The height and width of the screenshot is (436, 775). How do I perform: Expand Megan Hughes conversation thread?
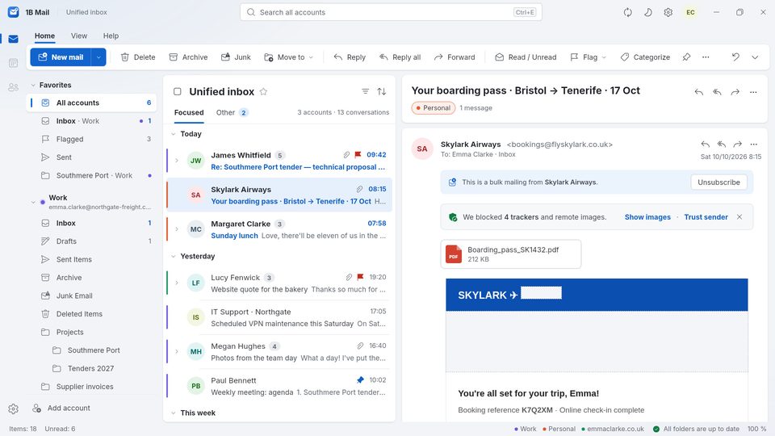tap(177, 351)
